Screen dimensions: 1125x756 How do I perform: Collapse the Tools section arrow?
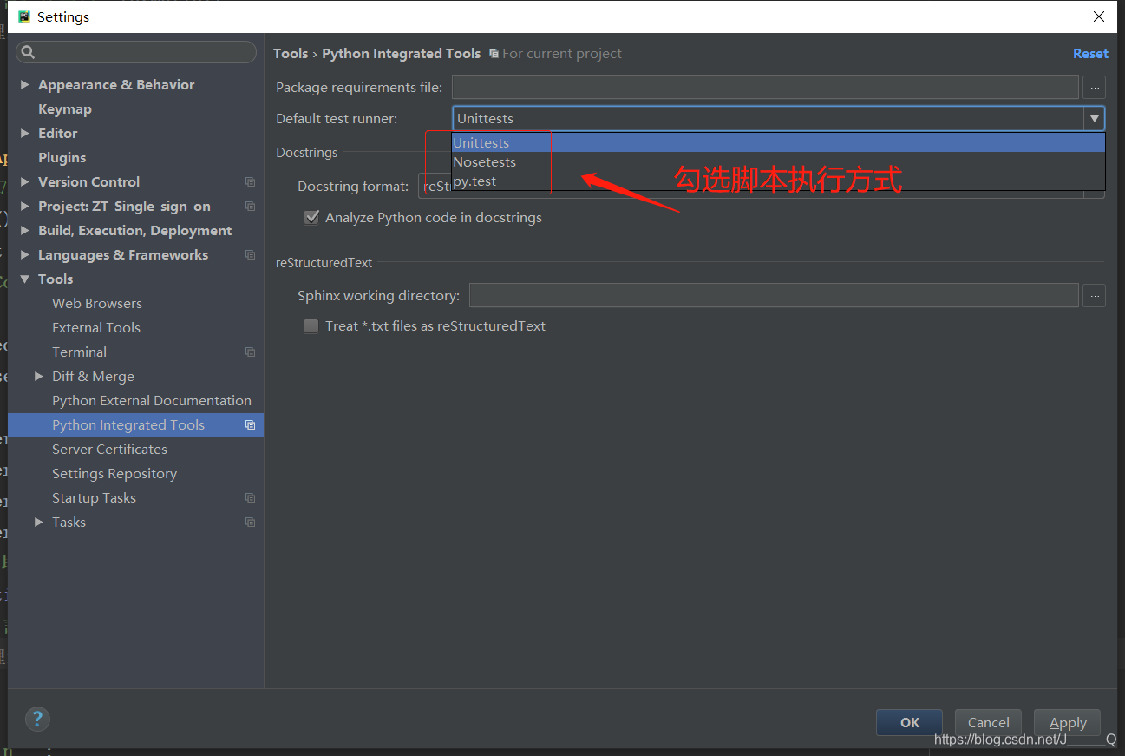click(x=25, y=279)
